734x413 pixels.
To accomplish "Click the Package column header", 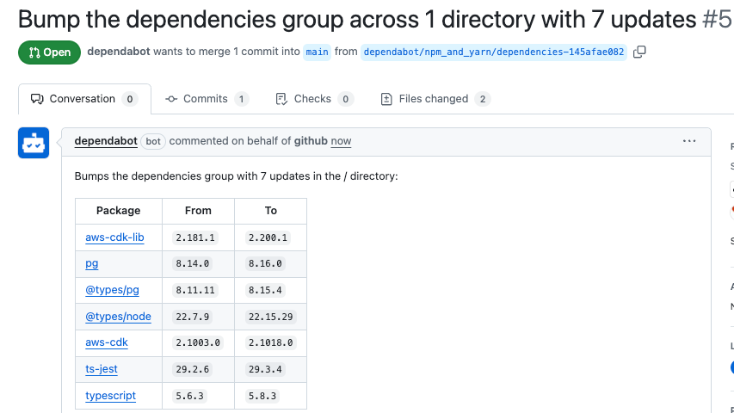I will click(119, 211).
